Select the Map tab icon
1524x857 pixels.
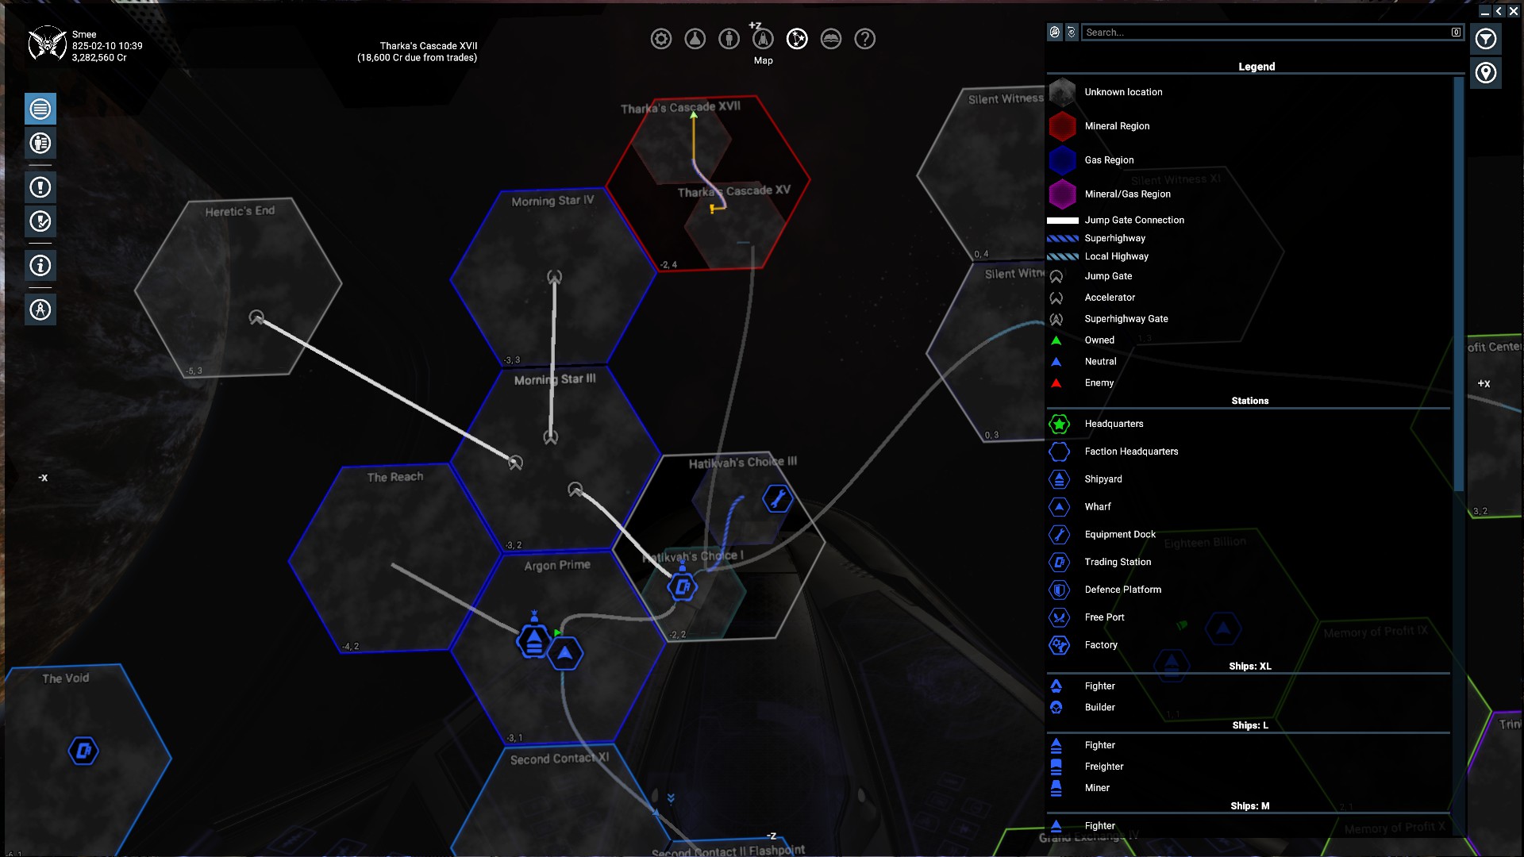pyautogui.click(x=797, y=39)
